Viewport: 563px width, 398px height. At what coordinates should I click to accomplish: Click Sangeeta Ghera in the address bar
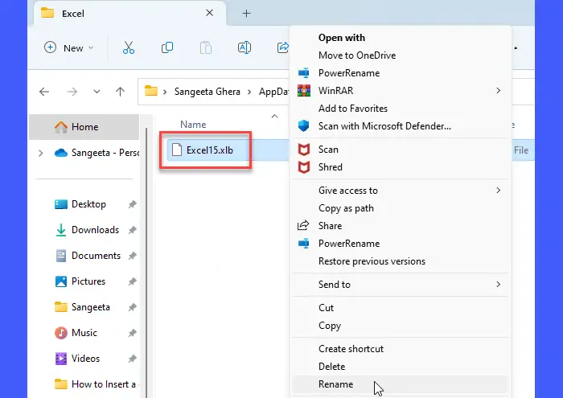[208, 92]
